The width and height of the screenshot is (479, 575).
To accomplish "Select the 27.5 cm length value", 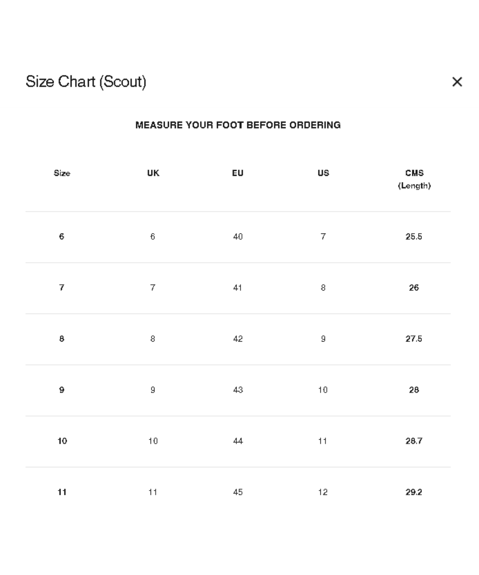I will click(x=413, y=339).
